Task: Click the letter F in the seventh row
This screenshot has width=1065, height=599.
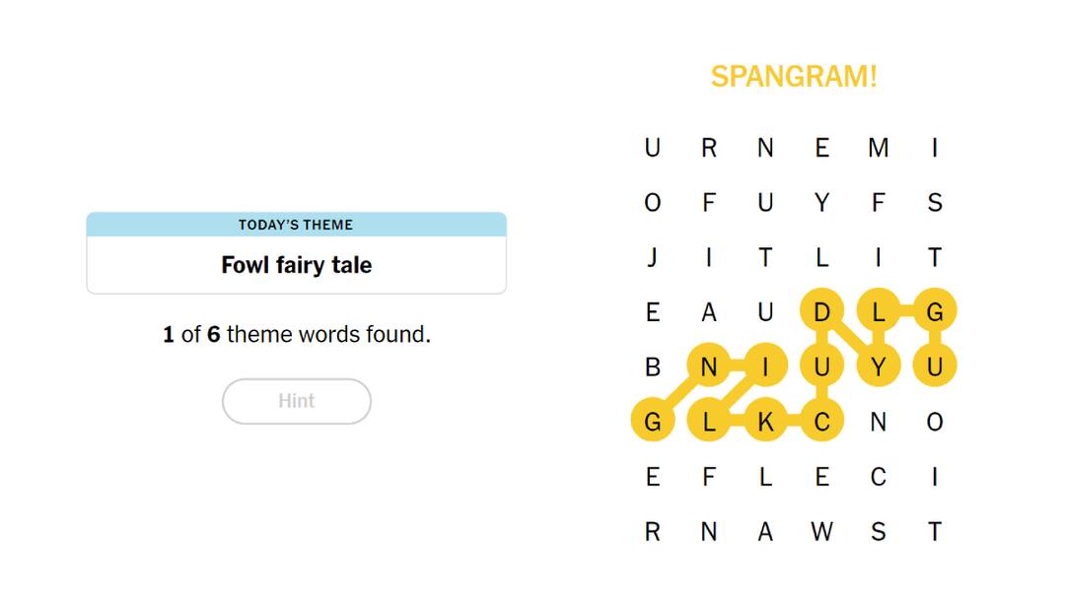Action: (x=709, y=477)
